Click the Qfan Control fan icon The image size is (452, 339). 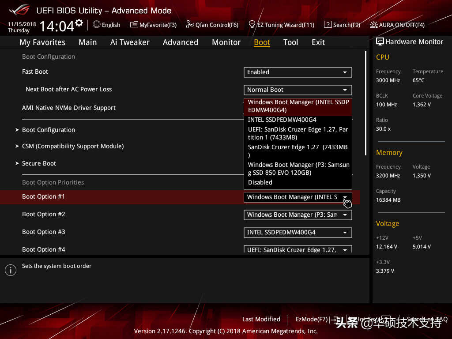coord(190,25)
